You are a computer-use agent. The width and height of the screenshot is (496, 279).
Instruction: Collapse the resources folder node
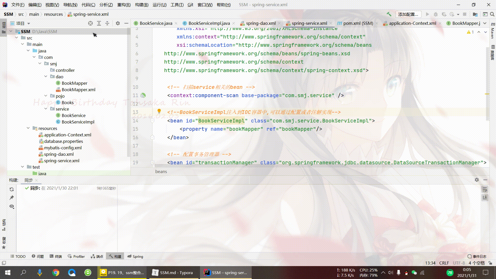[28, 128]
